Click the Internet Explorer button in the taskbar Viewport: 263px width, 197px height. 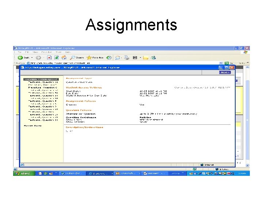tap(99, 173)
